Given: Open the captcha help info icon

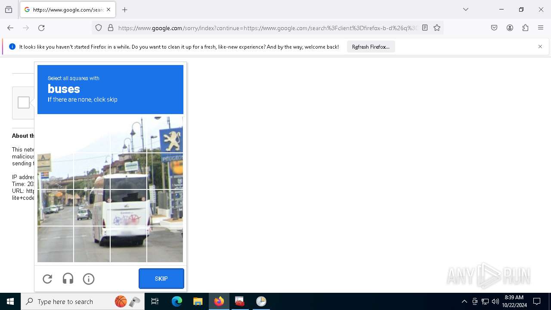Looking at the screenshot, I should tap(89, 279).
